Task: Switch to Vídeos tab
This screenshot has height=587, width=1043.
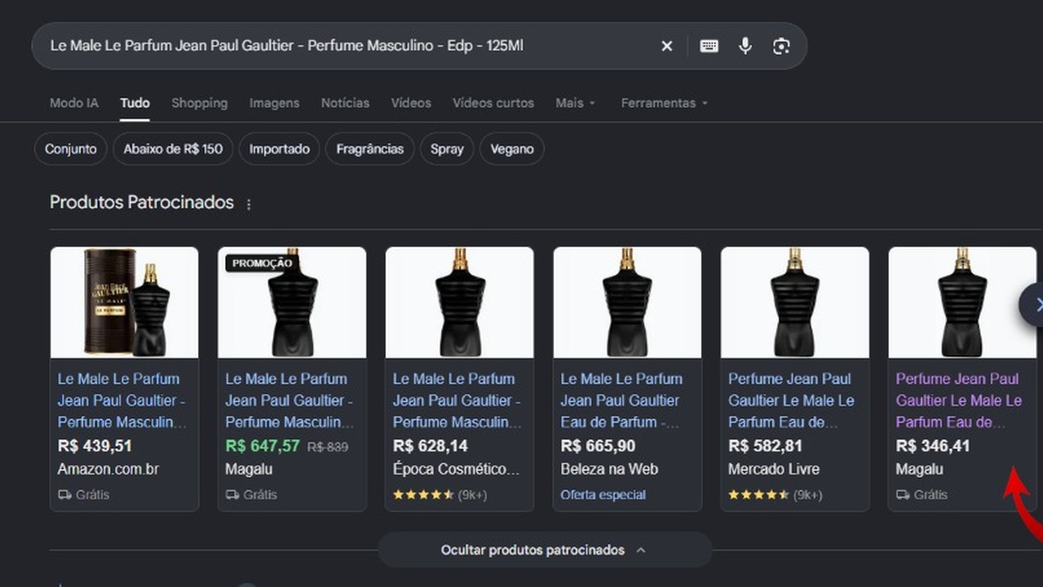Action: pyautogui.click(x=411, y=104)
